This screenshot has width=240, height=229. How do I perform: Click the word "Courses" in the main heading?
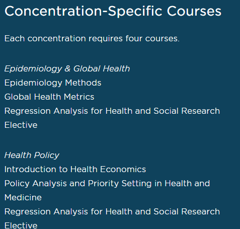tap(194, 12)
